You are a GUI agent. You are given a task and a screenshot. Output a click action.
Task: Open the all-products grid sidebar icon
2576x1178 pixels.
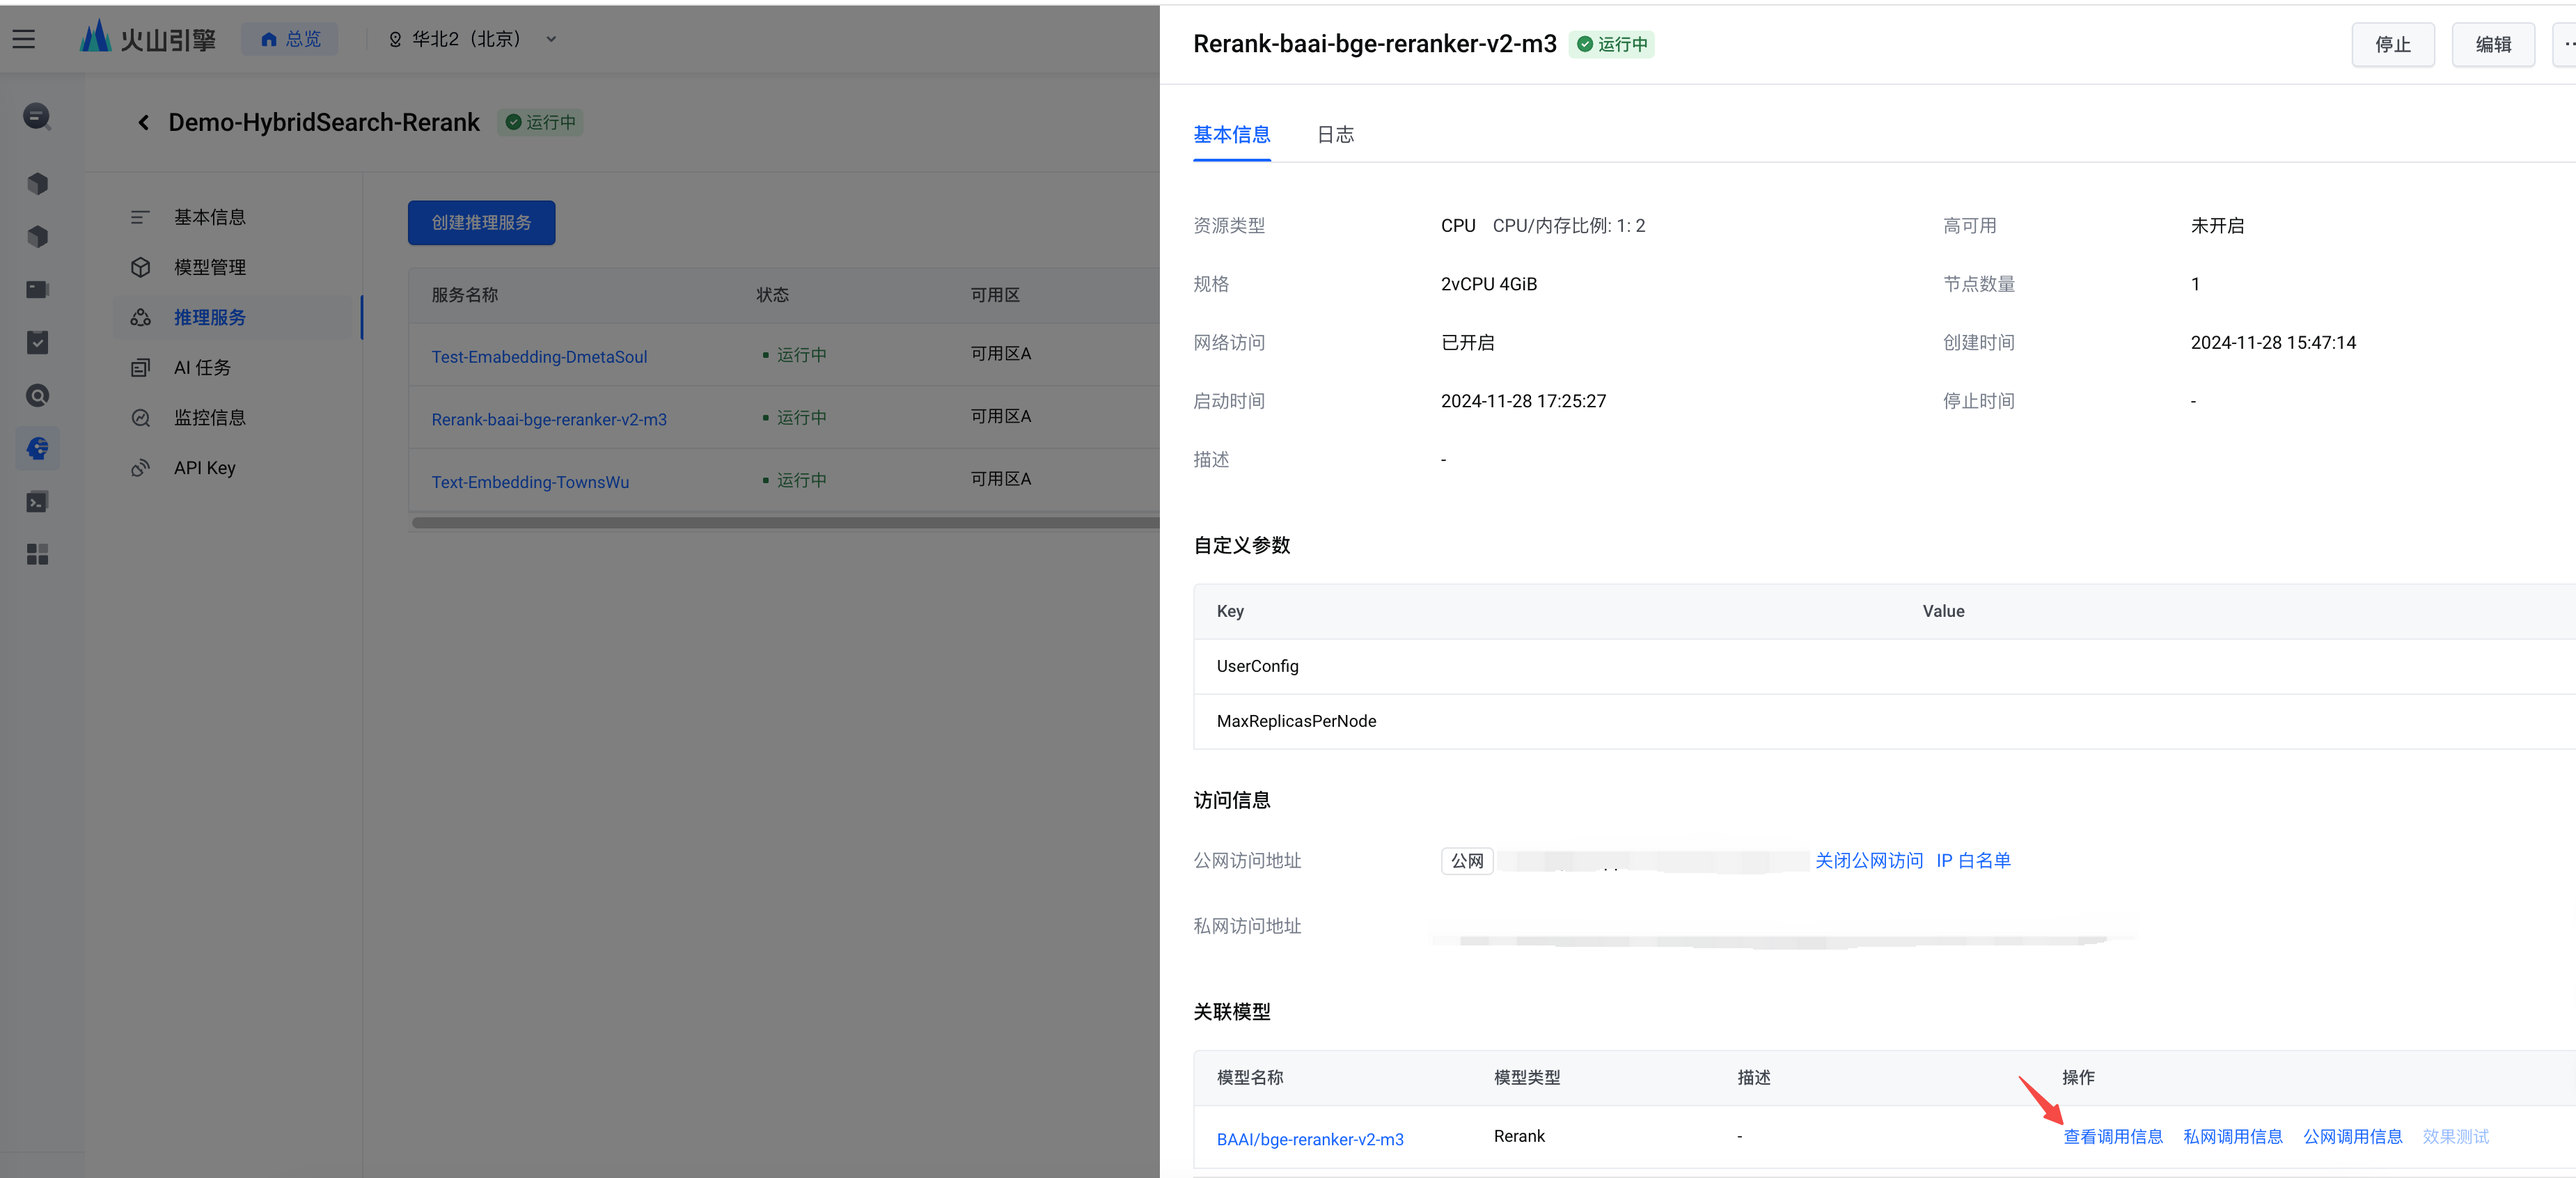pos(37,554)
